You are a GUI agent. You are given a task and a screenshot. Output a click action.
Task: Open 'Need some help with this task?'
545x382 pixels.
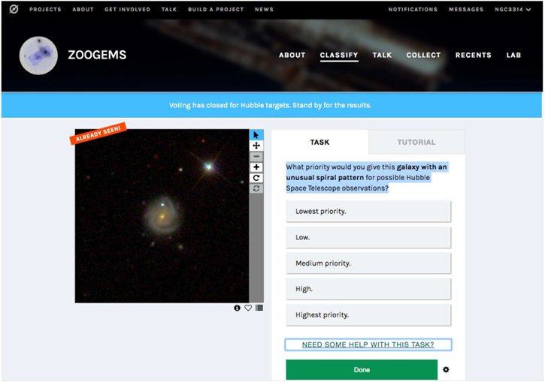368,344
